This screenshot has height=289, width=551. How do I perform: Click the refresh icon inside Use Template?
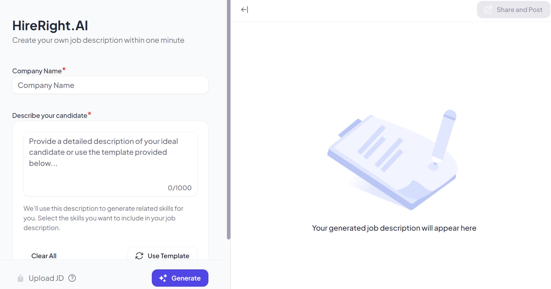coord(140,256)
